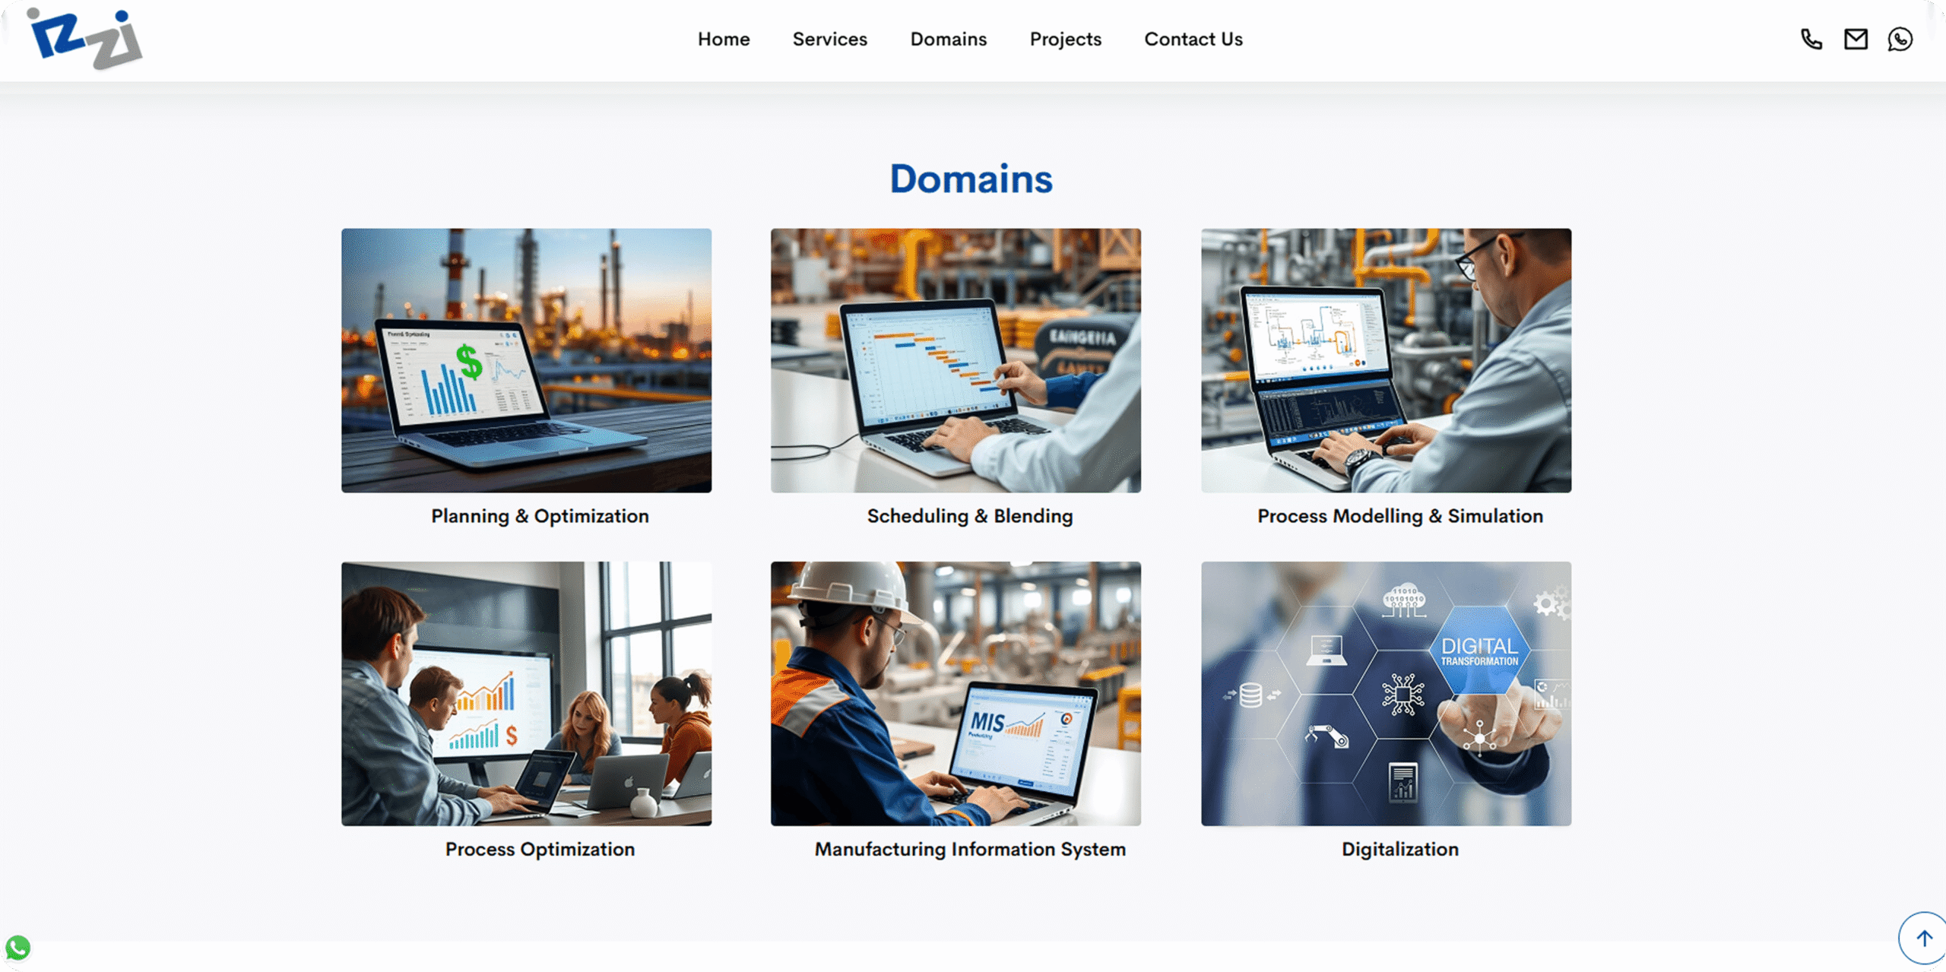Click the phone call icon
This screenshot has width=1946, height=972.
coord(1811,40)
